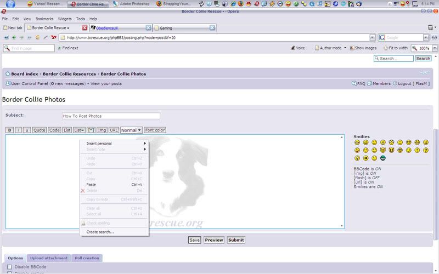The height and width of the screenshot is (274, 439).
Task: Open the closed tabs trash can icon
Action: pos(431,27)
